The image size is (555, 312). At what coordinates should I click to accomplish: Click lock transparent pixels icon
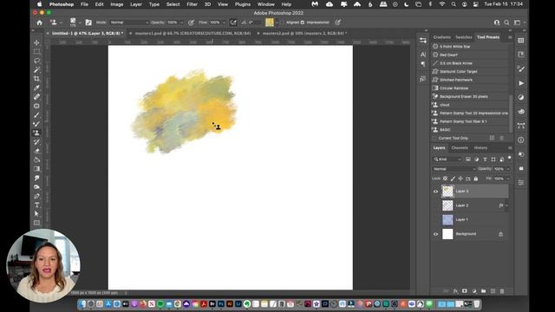point(445,179)
